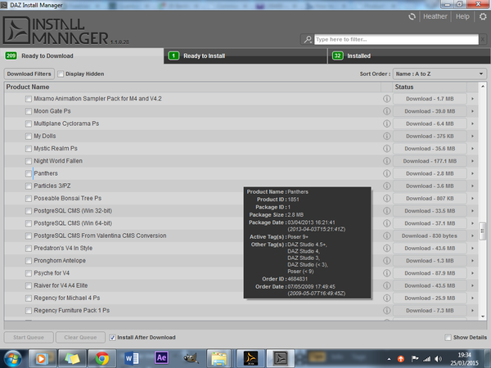Image resolution: width=491 pixels, height=368 pixels.
Task: Click the Download Filters button
Action: [x=29, y=74]
